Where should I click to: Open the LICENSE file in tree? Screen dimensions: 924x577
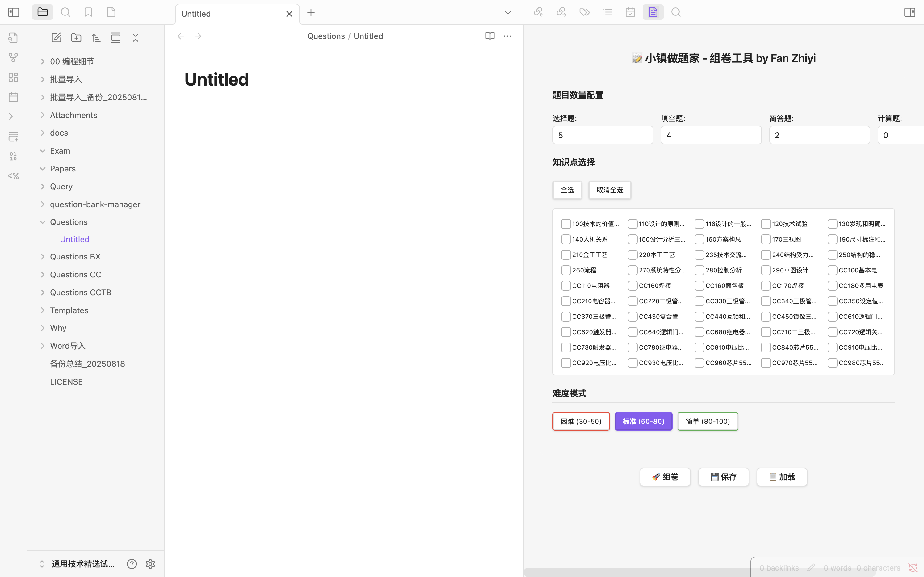click(x=66, y=381)
